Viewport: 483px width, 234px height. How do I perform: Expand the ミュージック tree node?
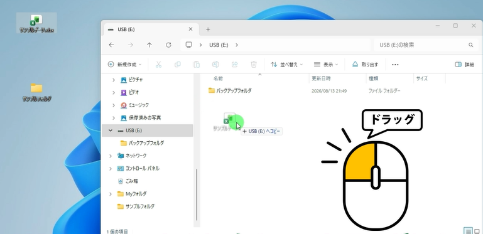pos(113,105)
